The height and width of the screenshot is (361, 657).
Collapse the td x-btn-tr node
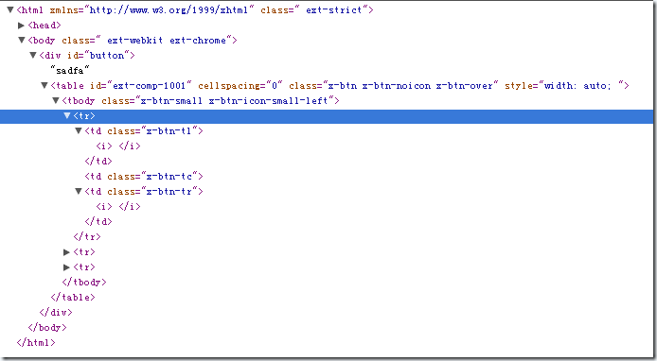(79, 191)
